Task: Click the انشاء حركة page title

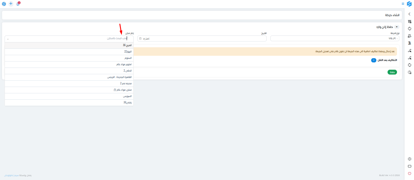Action: pos(392,15)
